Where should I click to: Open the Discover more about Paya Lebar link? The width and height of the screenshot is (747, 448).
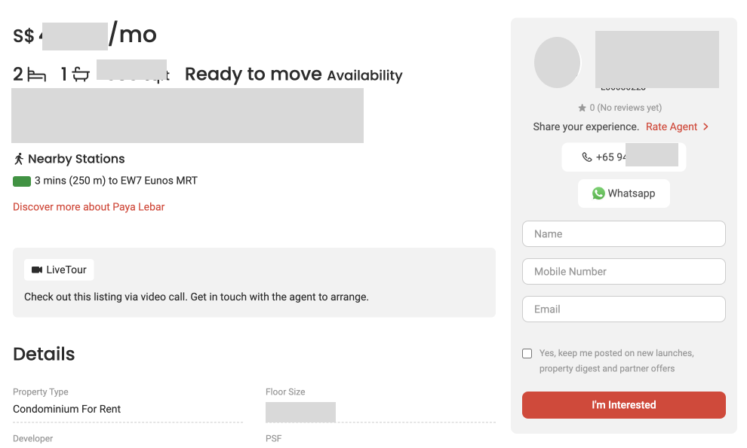tap(88, 206)
